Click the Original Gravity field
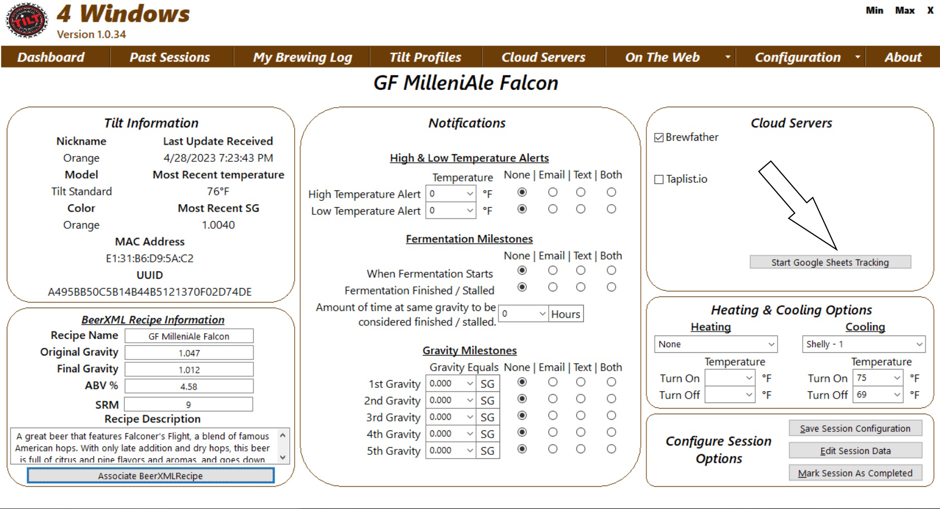Viewport: 940px width, 509px height. click(x=189, y=353)
